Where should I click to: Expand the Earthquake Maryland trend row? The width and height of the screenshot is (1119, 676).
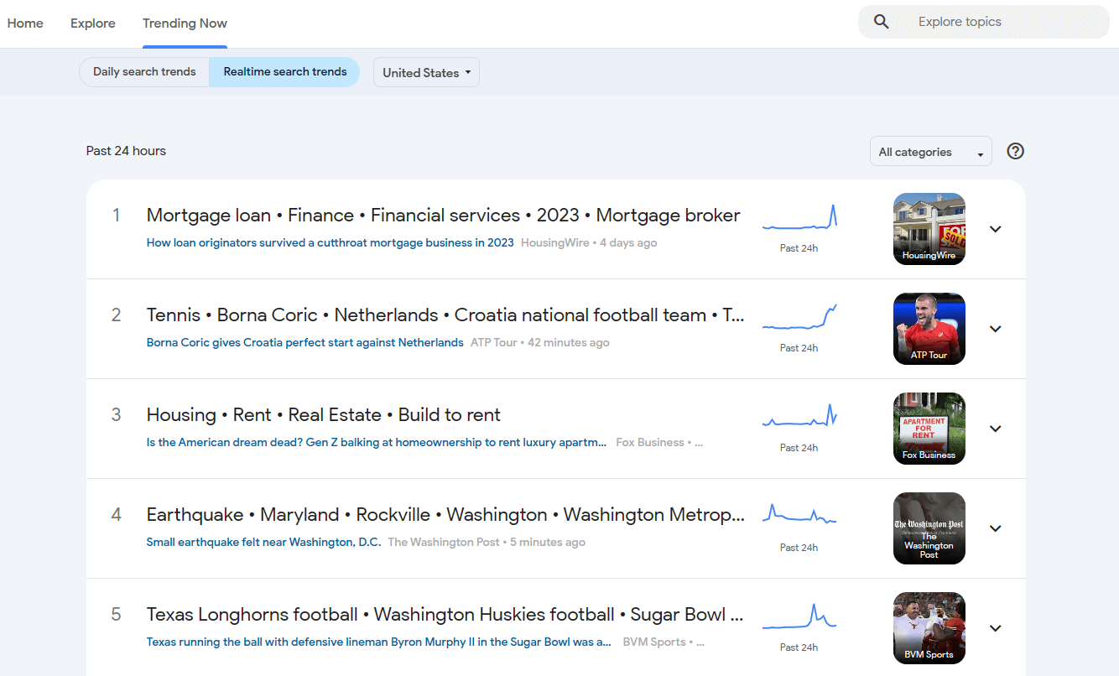point(995,528)
